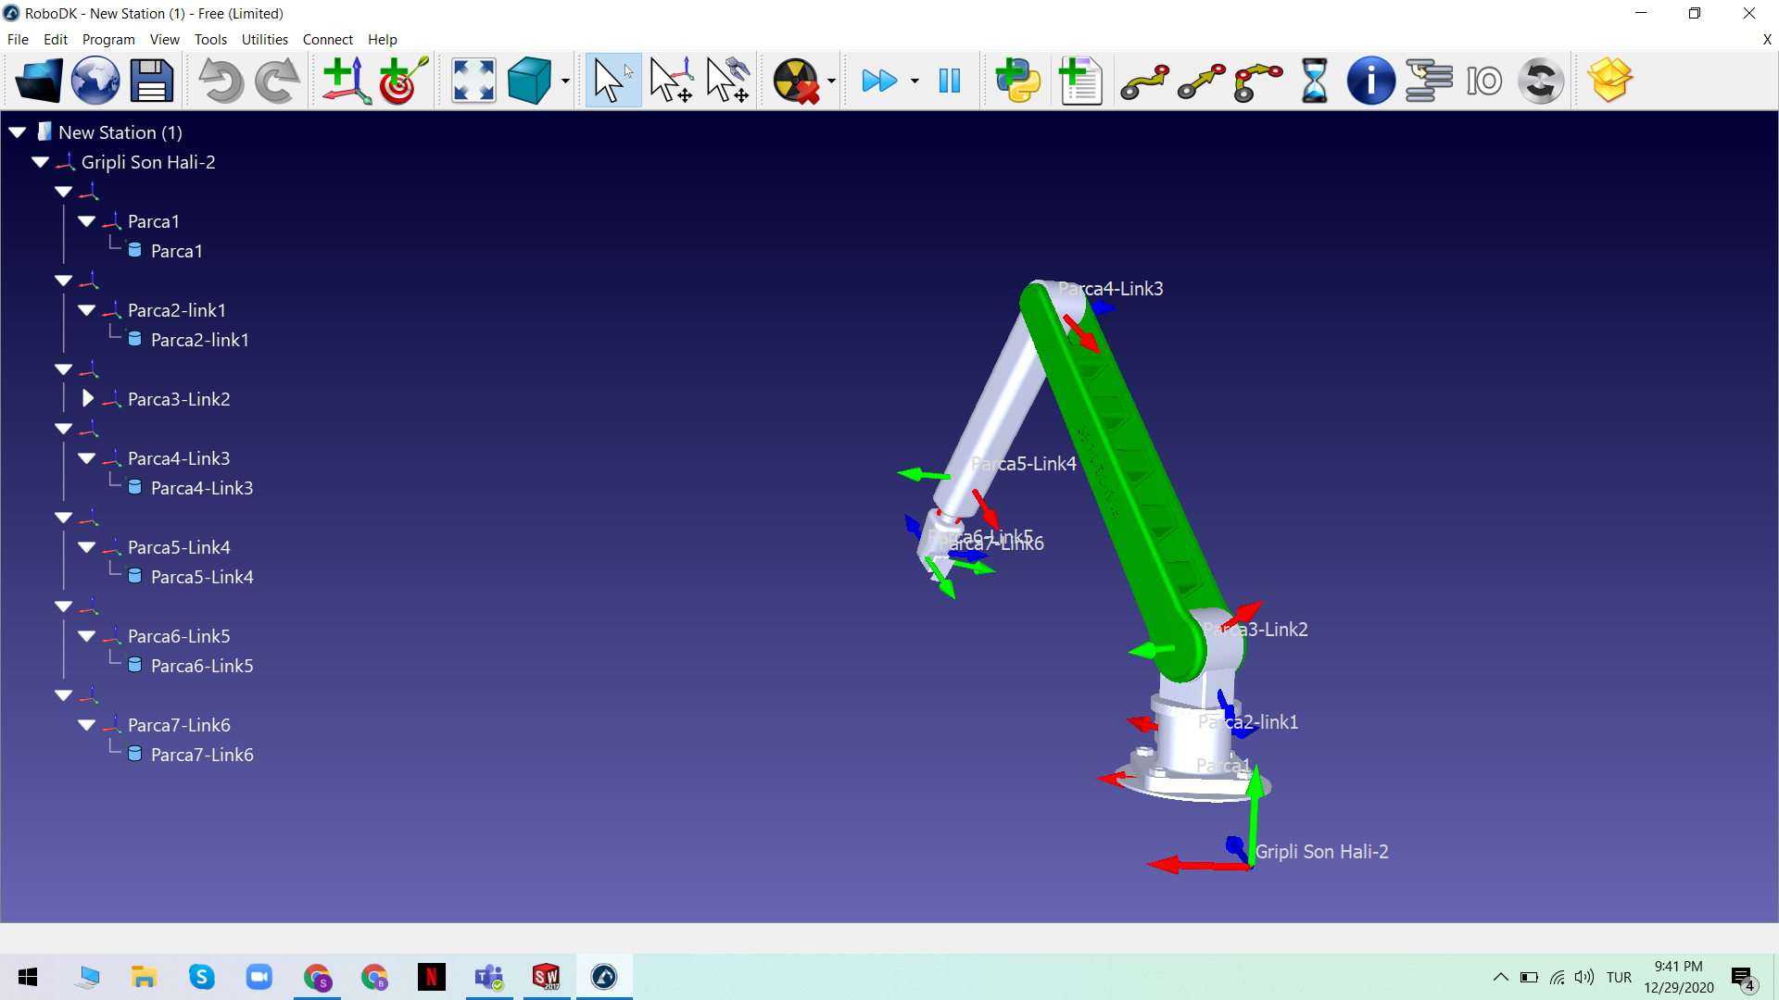Activate the standard Select cursor tool
This screenshot has width=1779, height=1000.
click(612, 81)
